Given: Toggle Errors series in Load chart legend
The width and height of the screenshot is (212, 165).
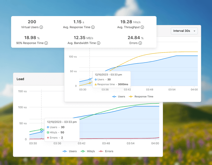Looking at the screenshot, I should click(x=106, y=151).
